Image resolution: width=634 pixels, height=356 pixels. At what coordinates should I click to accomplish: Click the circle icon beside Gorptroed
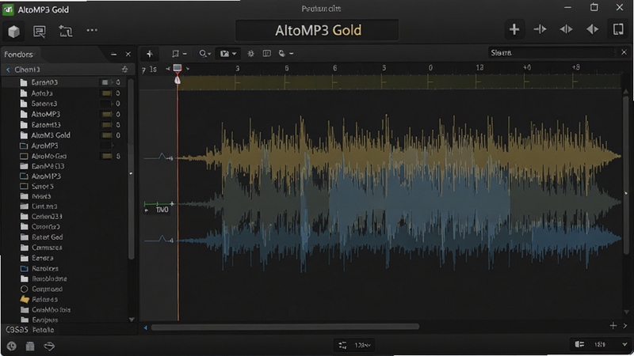(25, 289)
